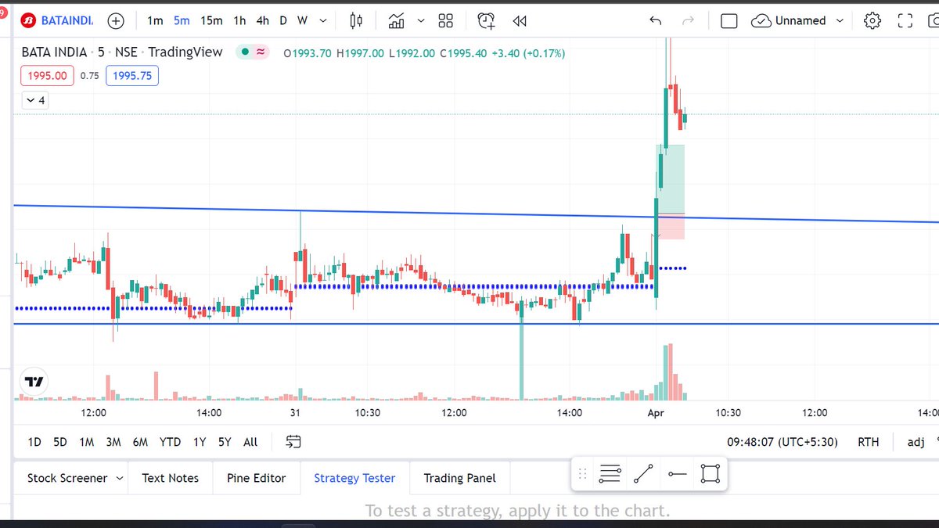Open Bar Replay with the rewind icon
Viewport: 939px width, 528px height.
(x=519, y=20)
